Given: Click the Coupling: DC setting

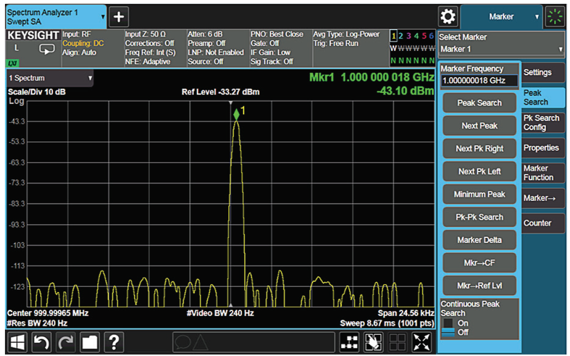Looking at the screenshot, I should pyautogui.click(x=83, y=44).
